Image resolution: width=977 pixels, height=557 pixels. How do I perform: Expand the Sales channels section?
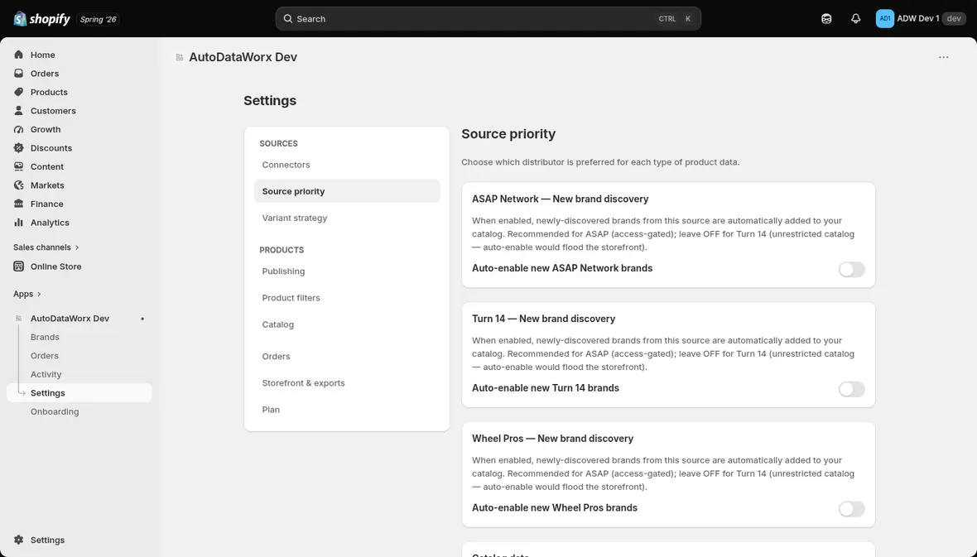point(46,247)
